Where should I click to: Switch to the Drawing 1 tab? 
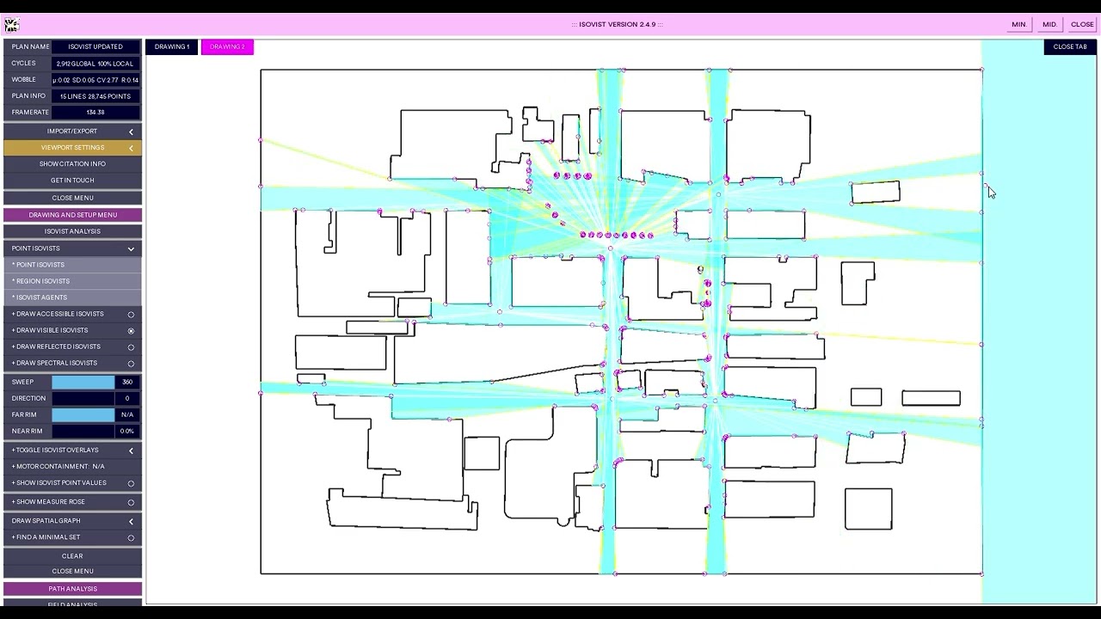click(x=172, y=46)
